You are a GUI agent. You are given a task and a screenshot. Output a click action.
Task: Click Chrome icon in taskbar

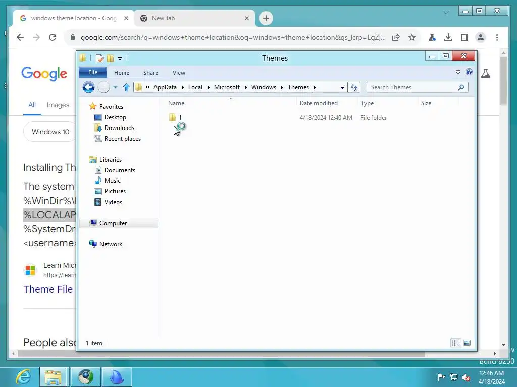coord(86,377)
